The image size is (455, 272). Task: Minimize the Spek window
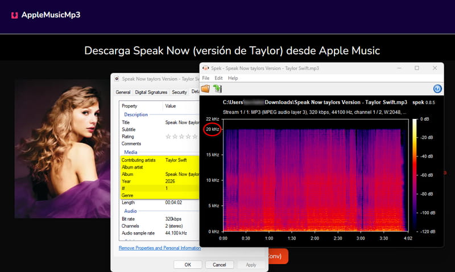[x=399, y=68]
